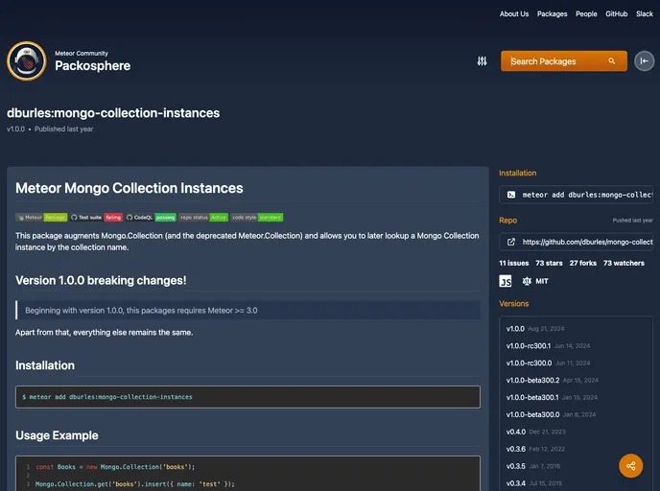Click the JS language icon

(506, 281)
